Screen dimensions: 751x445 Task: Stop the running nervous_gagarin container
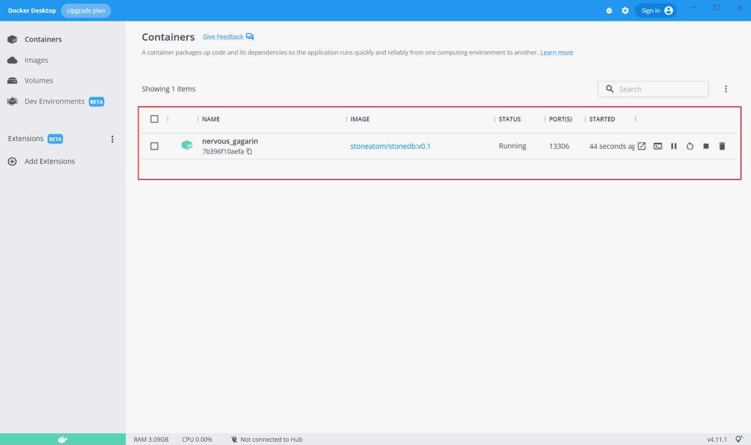706,146
